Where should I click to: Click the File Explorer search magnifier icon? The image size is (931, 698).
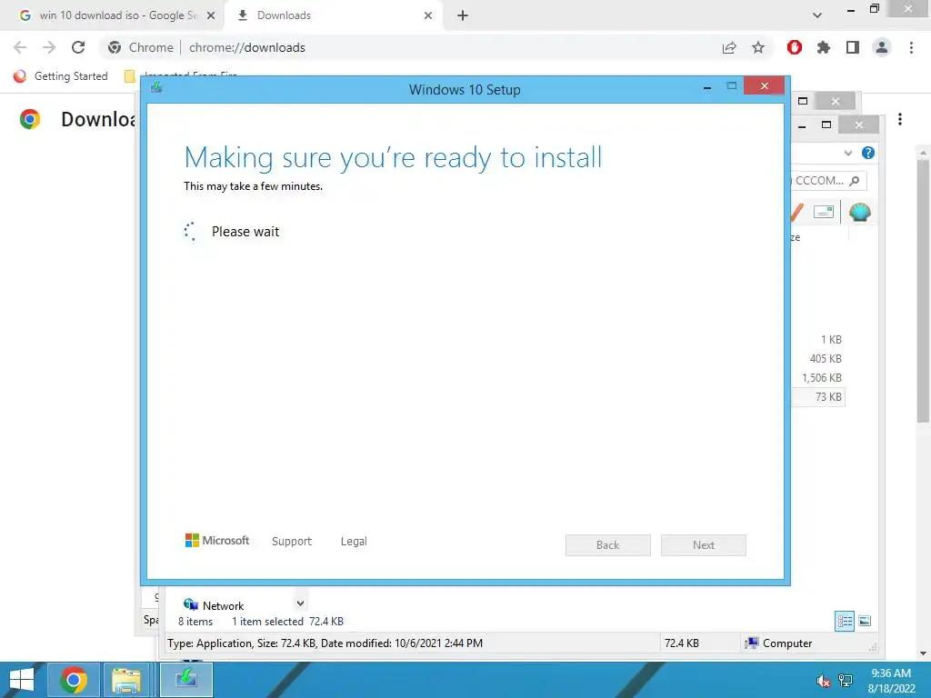pos(855,181)
